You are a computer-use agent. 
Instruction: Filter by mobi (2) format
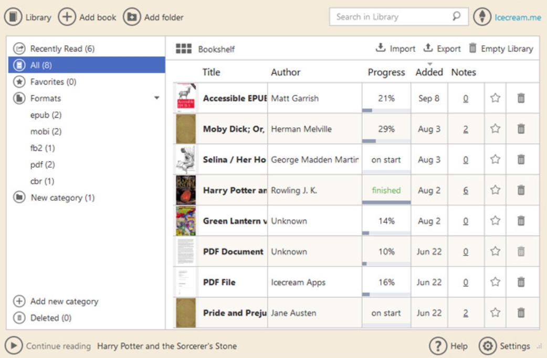[x=46, y=131]
